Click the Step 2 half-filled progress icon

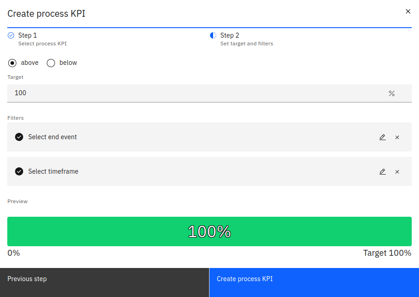pos(213,35)
